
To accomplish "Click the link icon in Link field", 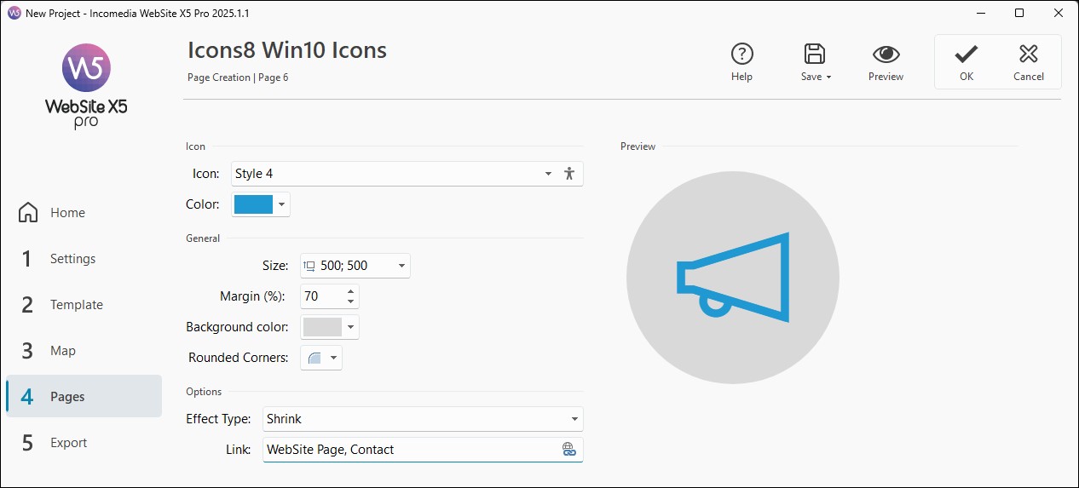I will coord(569,450).
